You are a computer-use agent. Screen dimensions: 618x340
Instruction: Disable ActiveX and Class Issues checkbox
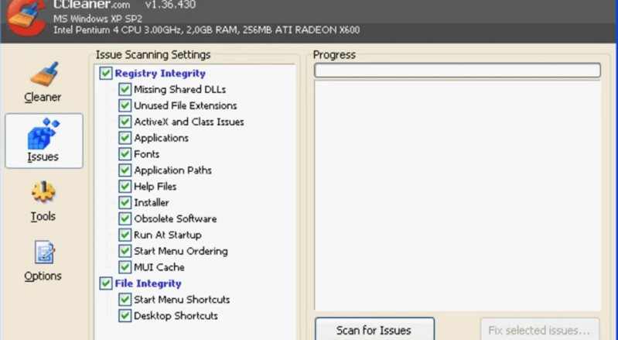(x=125, y=122)
